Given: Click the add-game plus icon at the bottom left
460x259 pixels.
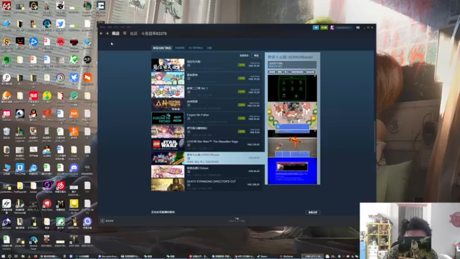Looking at the screenshot, I should pyautogui.click(x=102, y=221).
